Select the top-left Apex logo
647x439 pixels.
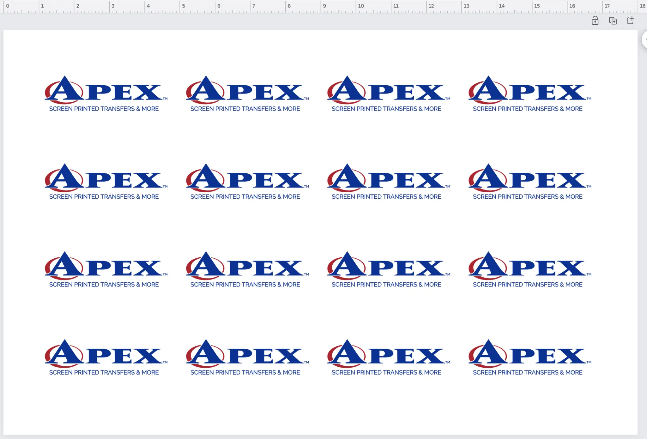[x=106, y=94]
